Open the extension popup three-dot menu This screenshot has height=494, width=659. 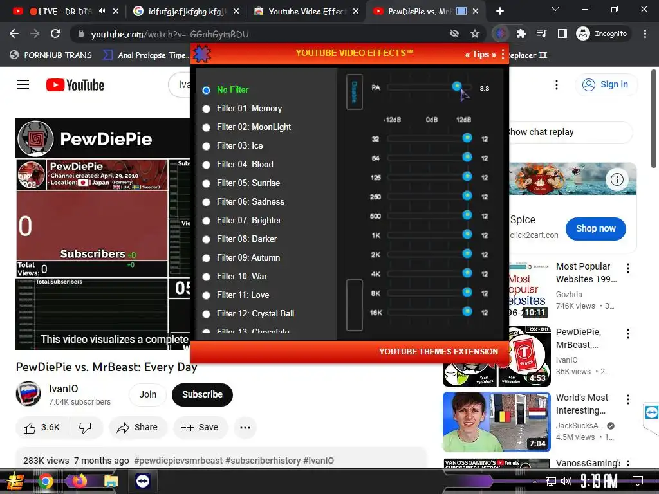[503, 54]
